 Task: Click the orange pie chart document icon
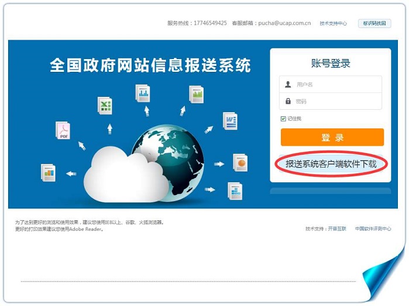(240, 162)
